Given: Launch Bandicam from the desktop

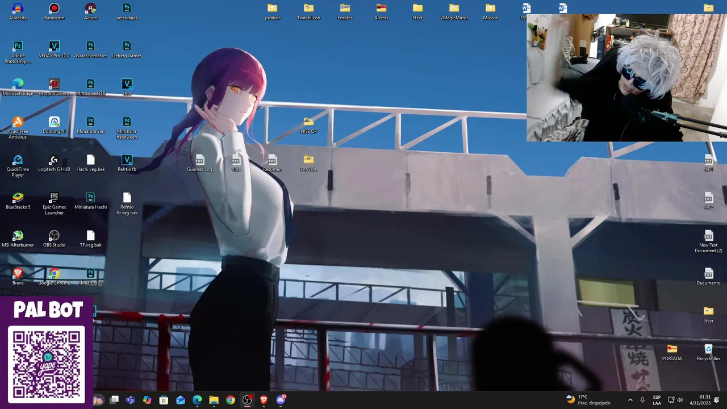Looking at the screenshot, I should coord(54,12).
